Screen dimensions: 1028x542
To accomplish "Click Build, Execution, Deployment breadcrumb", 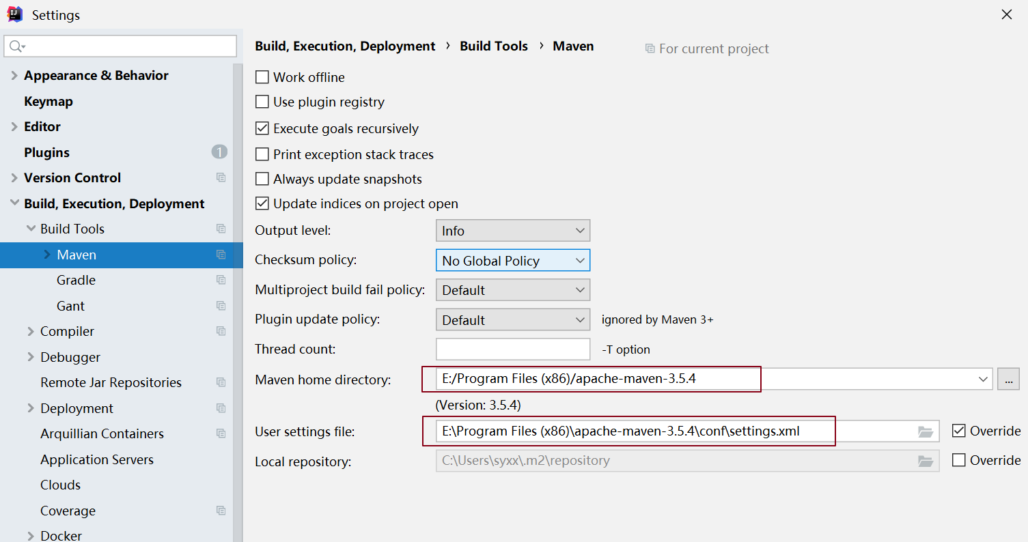I will click(x=345, y=46).
